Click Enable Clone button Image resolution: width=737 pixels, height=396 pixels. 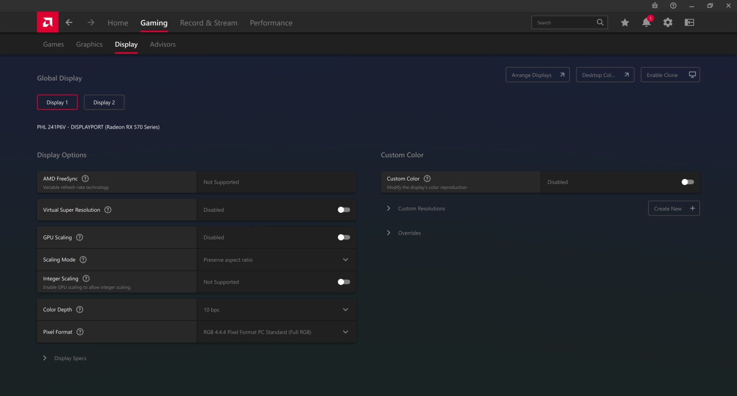(670, 75)
